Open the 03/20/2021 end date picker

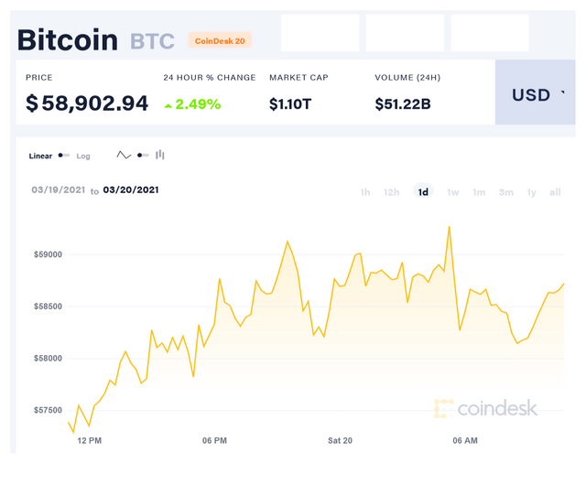(131, 189)
